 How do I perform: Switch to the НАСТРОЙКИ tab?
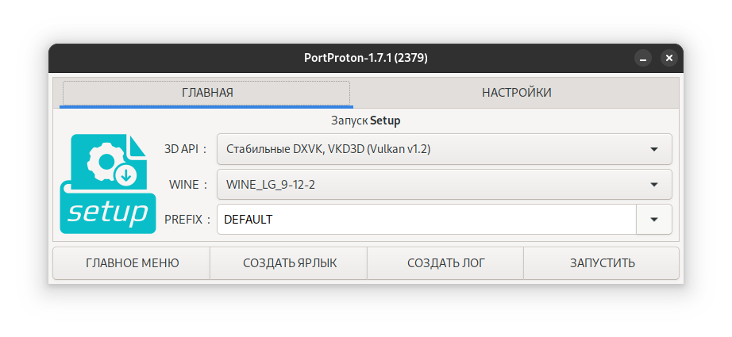[x=516, y=93]
